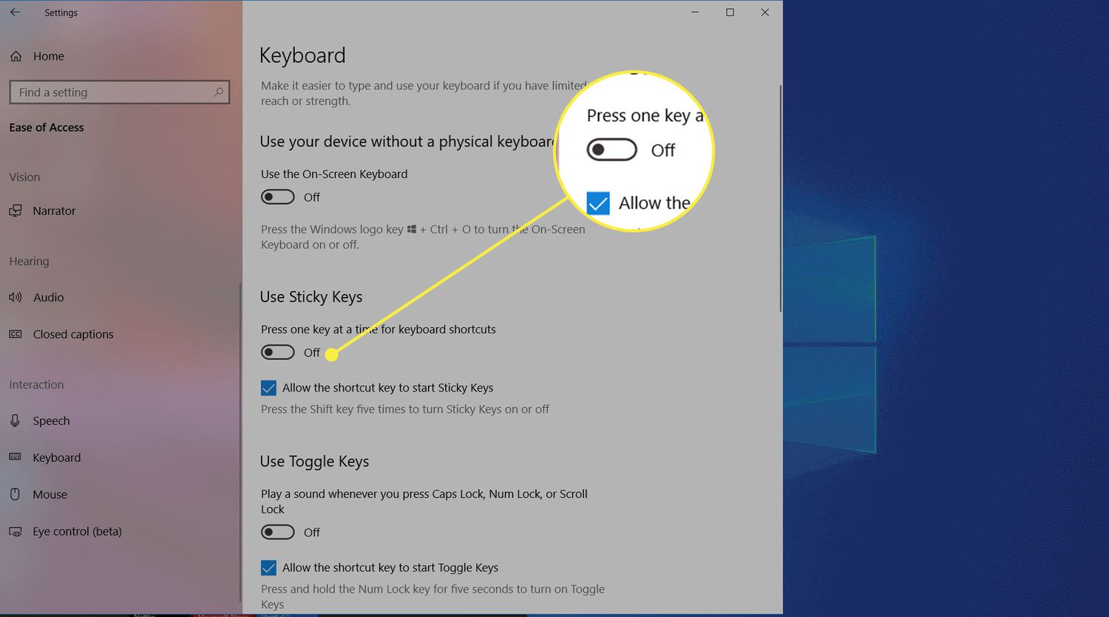Image resolution: width=1109 pixels, height=617 pixels.
Task: Open Home via the house icon
Action: tap(16, 56)
